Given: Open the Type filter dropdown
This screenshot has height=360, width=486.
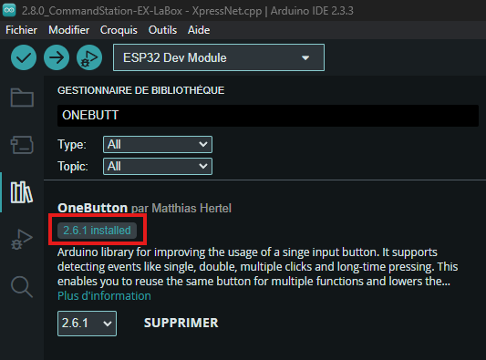Looking at the screenshot, I should click(x=158, y=144).
